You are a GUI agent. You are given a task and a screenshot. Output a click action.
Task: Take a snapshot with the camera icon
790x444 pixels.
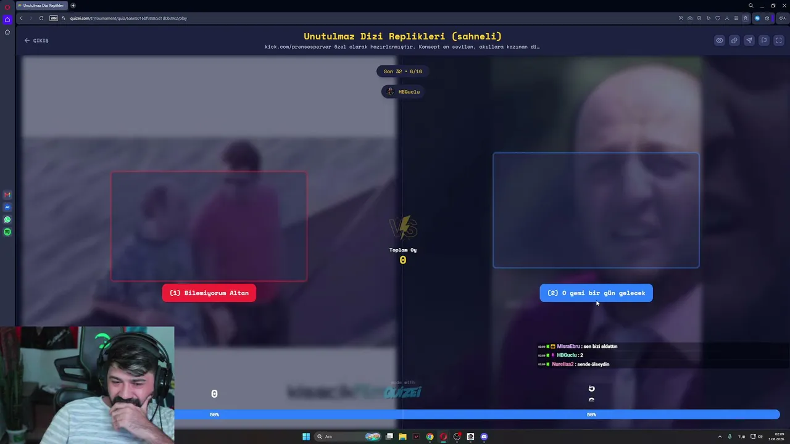coord(690,18)
